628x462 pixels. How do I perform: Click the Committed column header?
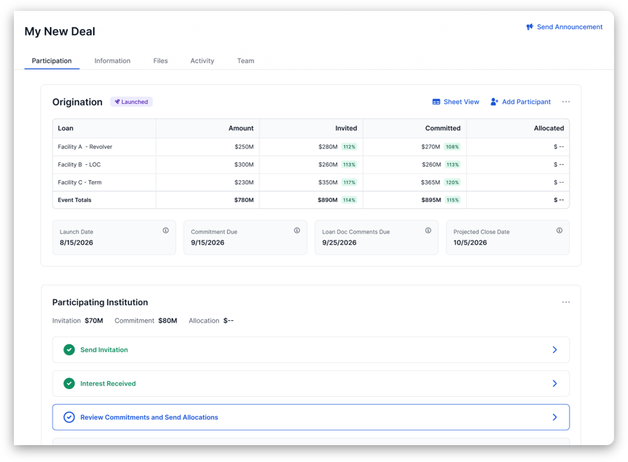pyautogui.click(x=443, y=128)
